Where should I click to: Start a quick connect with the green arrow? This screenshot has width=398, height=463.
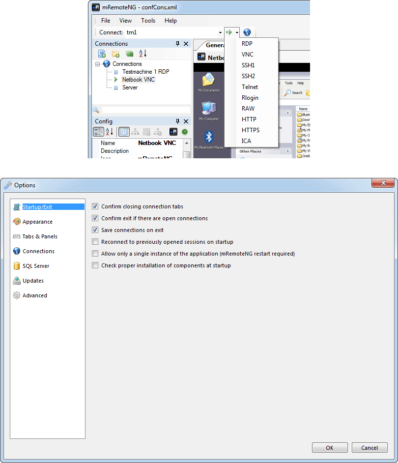[x=229, y=32]
